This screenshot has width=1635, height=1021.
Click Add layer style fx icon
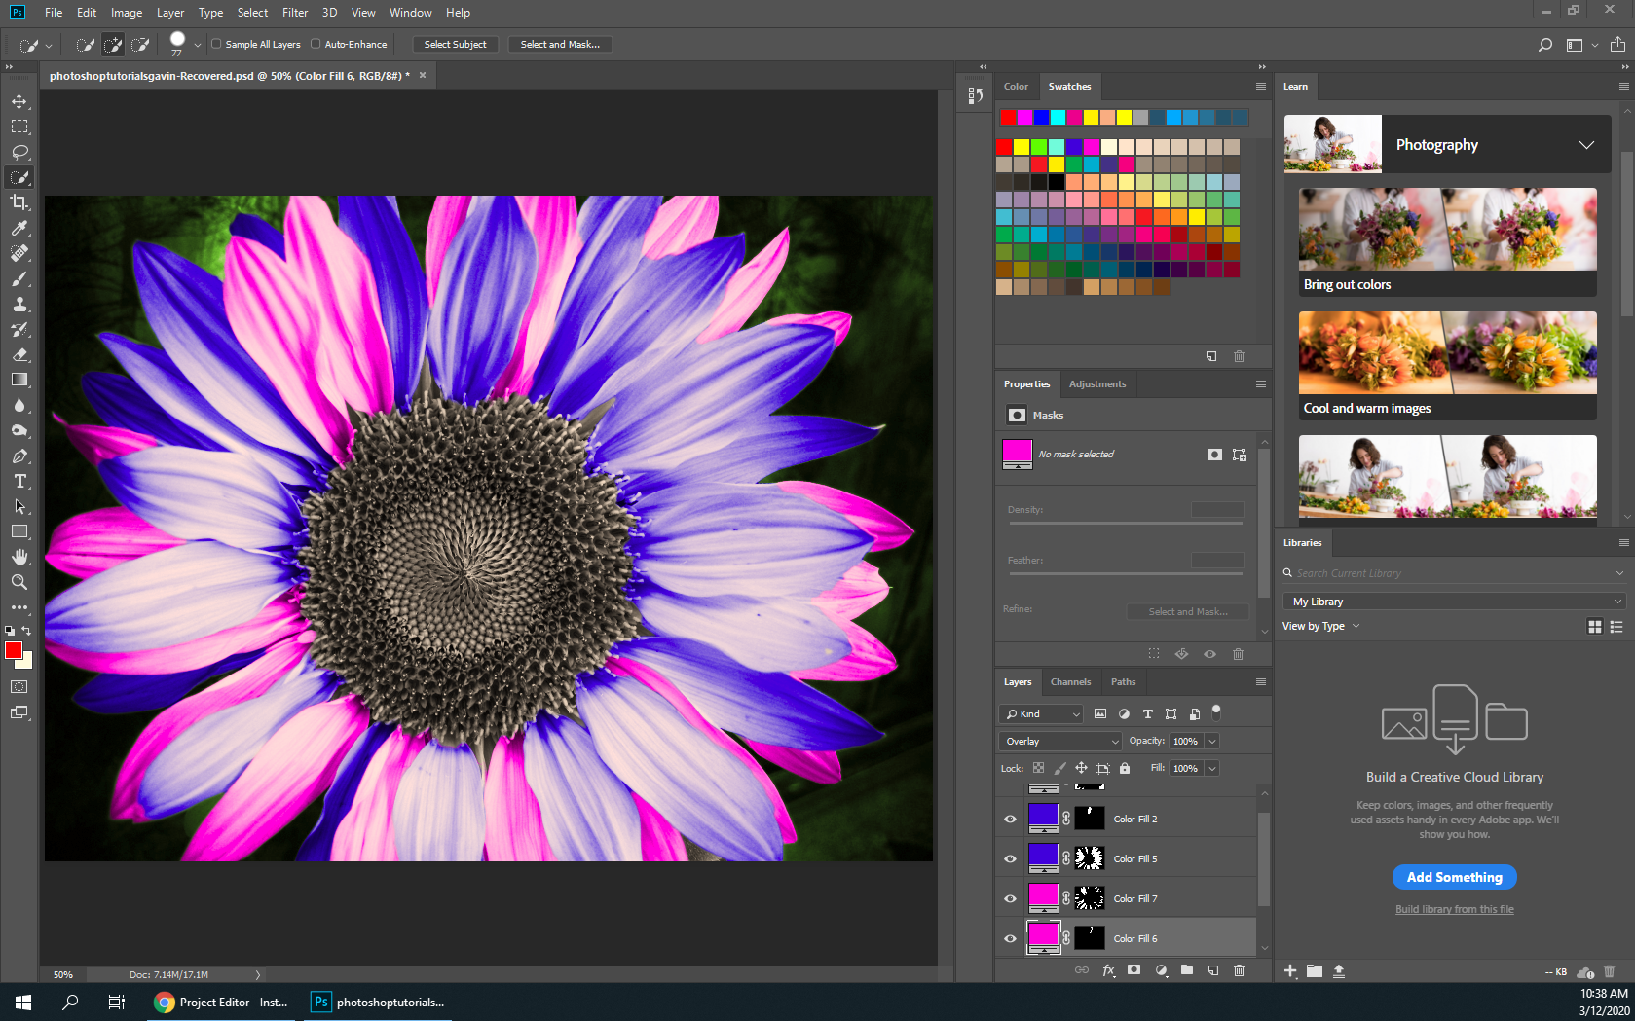[1108, 970]
